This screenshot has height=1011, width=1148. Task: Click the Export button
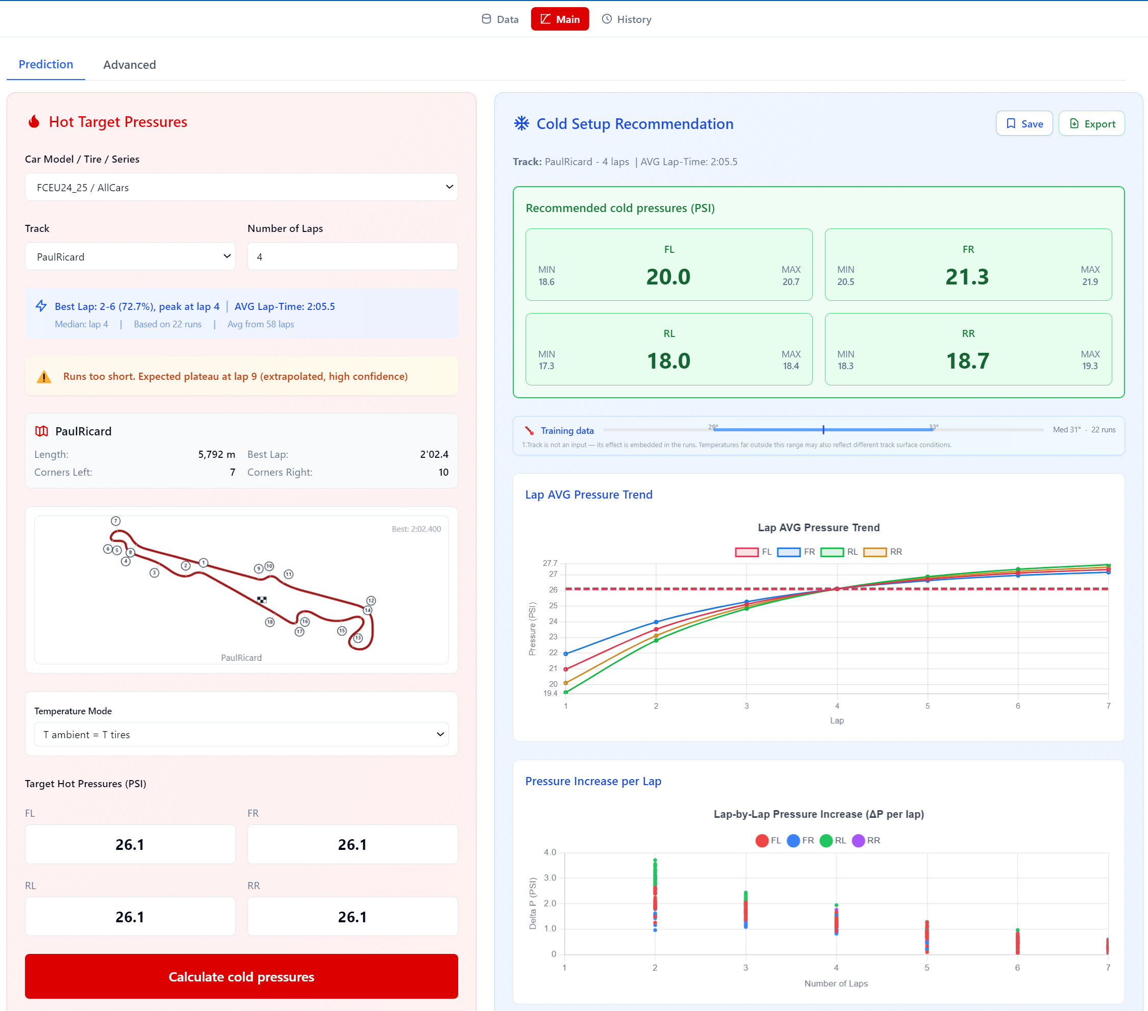click(x=1091, y=123)
